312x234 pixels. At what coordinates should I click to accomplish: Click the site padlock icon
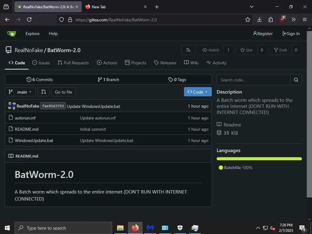70,19
